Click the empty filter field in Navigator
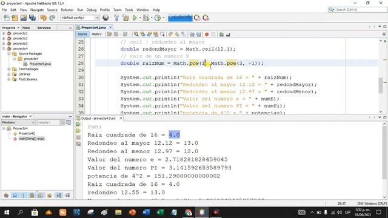This screenshot has height=218, width=388. pyautogui.click(x=48, y=122)
